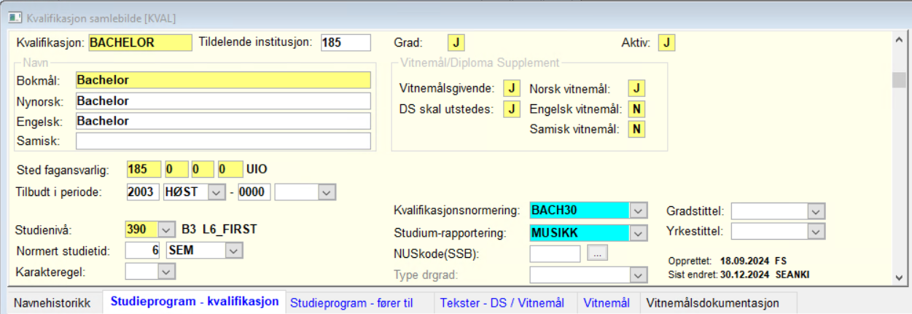Open the Yrkestittel dropdown

point(816,232)
